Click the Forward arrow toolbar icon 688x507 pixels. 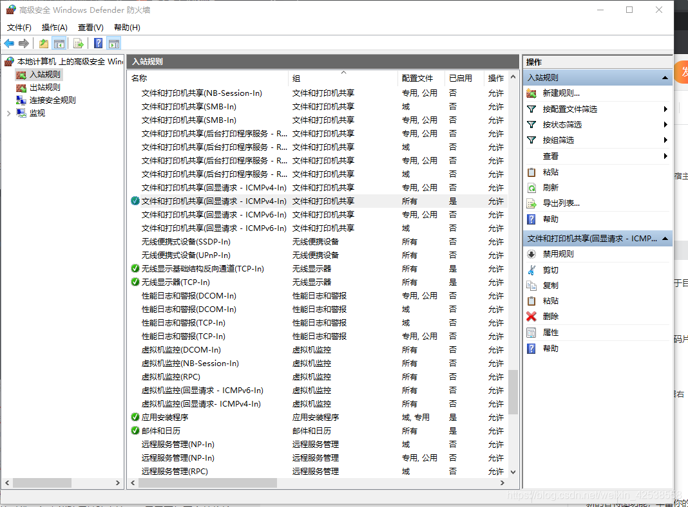point(24,43)
